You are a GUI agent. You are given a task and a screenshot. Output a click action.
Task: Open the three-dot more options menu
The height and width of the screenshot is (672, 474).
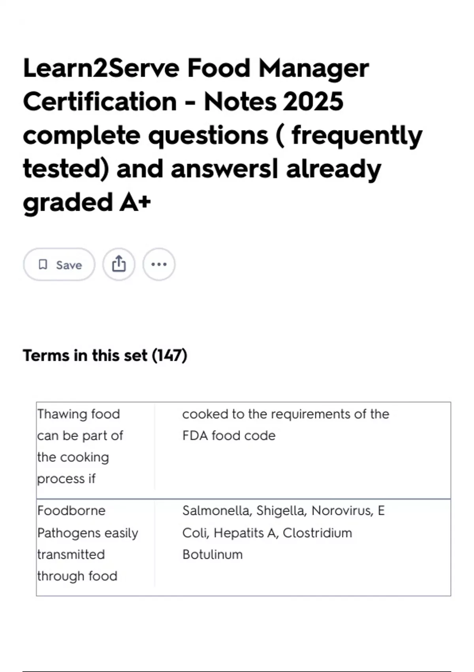pyautogui.click(x=159, y=264)
